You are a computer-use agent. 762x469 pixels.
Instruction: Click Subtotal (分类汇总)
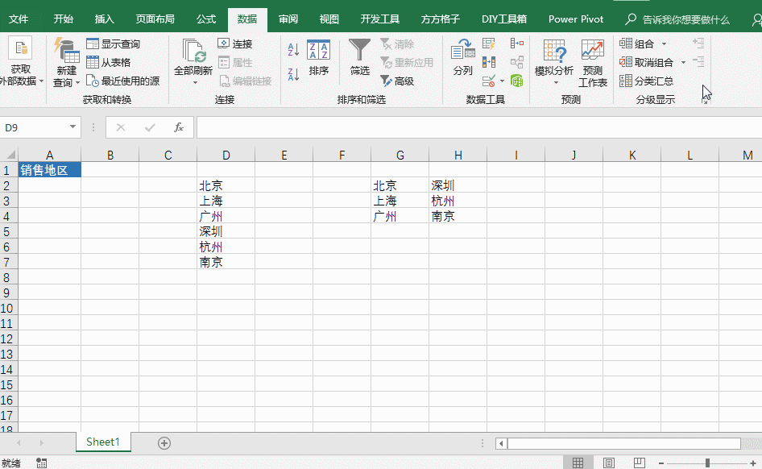[646, 81]
